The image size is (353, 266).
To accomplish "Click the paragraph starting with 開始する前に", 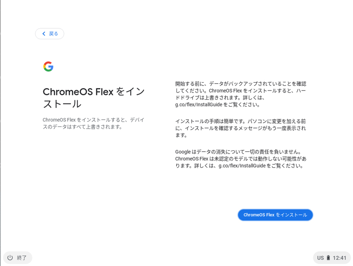I will coord(240,94).
